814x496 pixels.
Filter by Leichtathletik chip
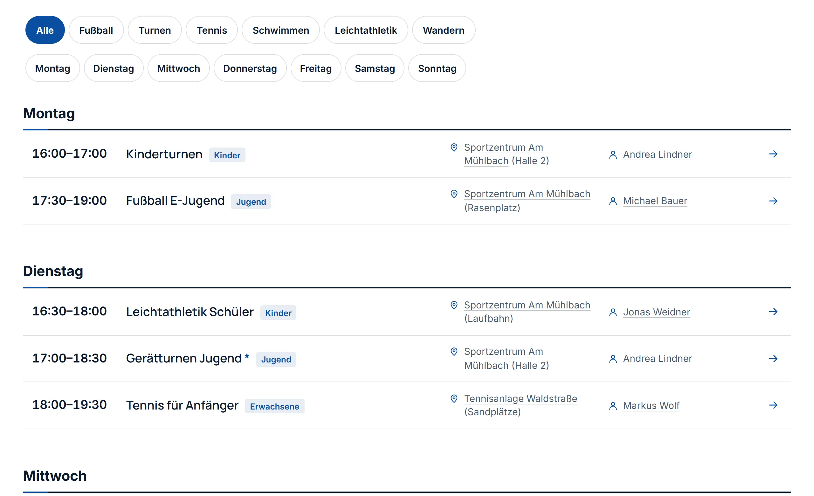pos(366,30)
